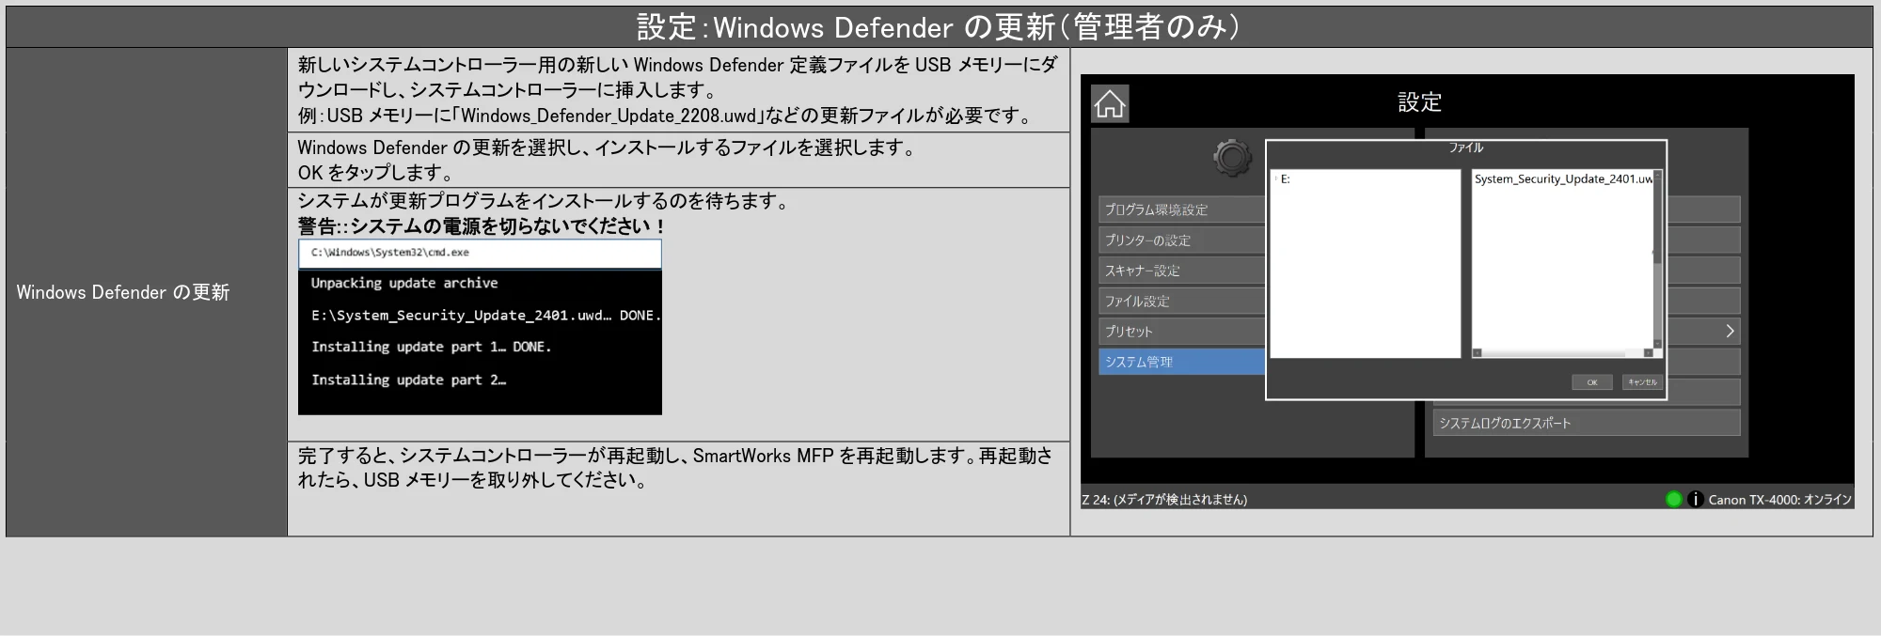Click the file list vertical scrollbar
This screenshot has width=1881, height=636.
(x=1657, y=258)
